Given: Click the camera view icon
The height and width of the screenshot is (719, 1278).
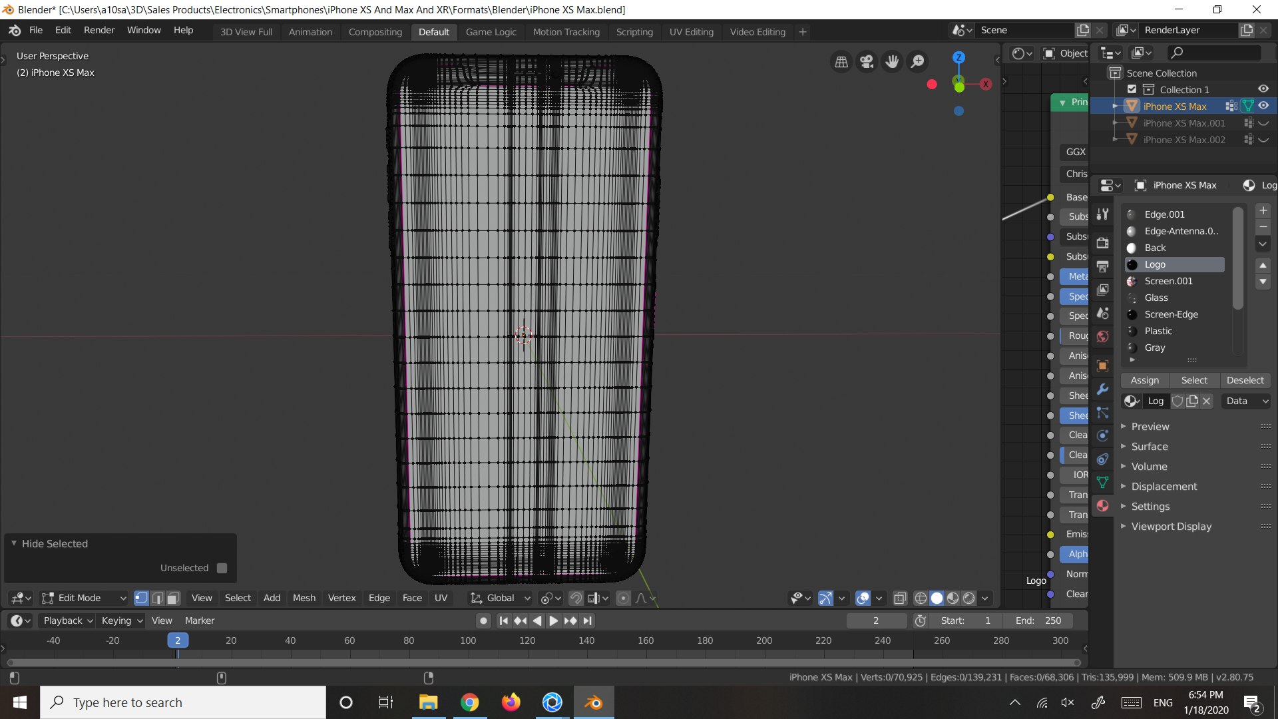Looking at the screenshot, I should click(867, 62).
